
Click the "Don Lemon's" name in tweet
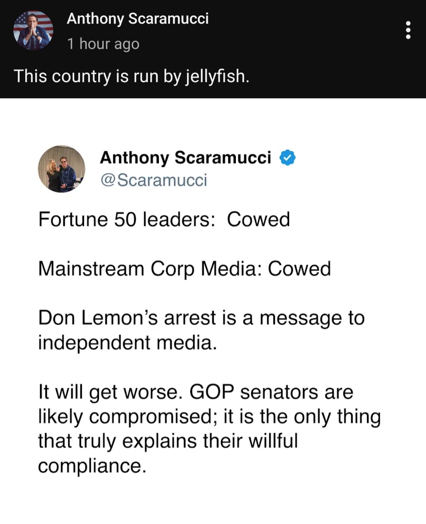click(98, 318)
